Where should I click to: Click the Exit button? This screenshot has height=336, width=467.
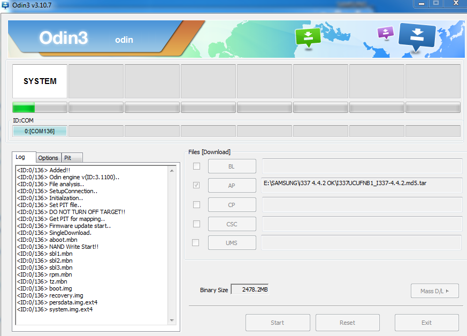tap(427, 323)
